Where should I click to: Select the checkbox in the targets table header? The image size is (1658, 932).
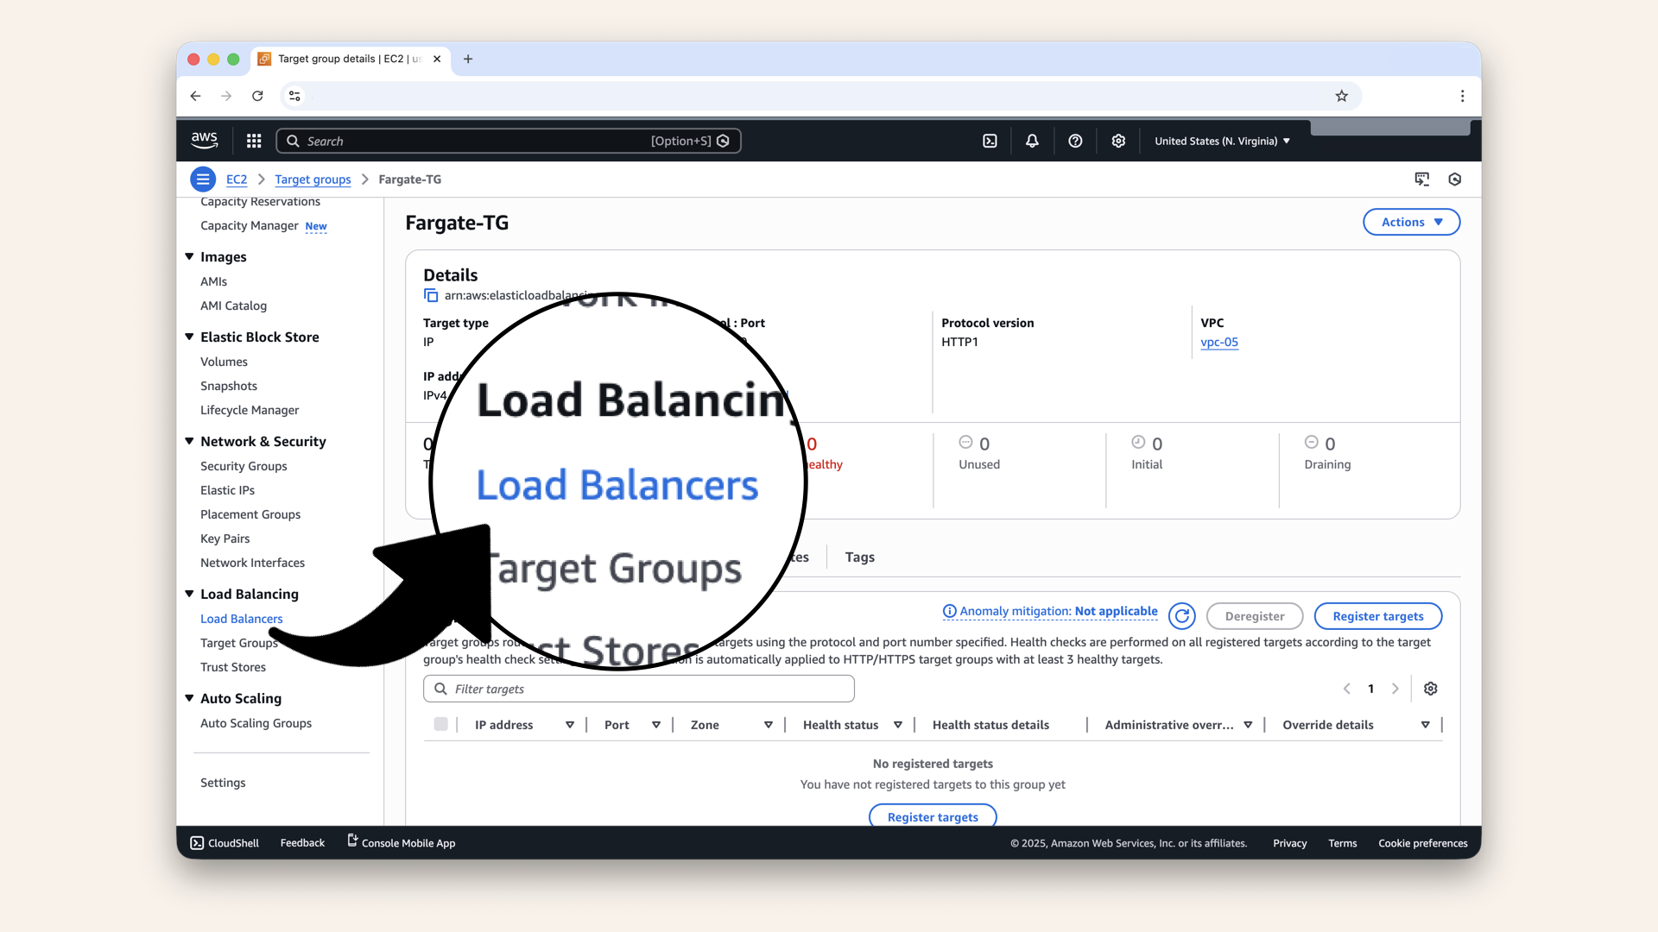(x=441, y=725)
